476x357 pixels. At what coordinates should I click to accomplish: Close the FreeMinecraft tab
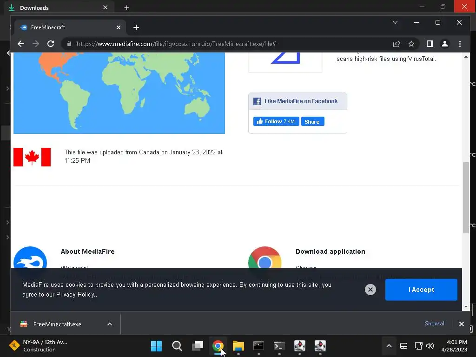pos(119,27)
